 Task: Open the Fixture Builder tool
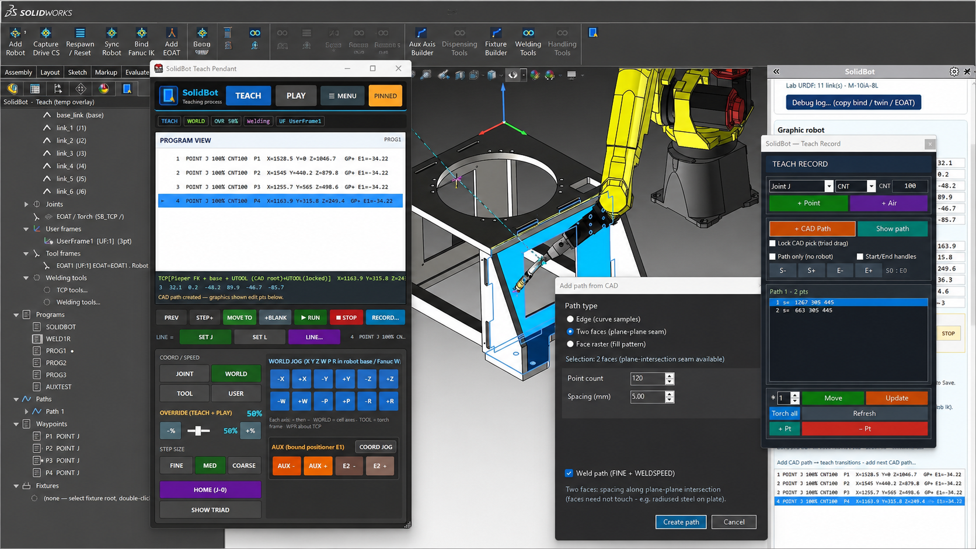pyautogui.click(x=496, y=42)
